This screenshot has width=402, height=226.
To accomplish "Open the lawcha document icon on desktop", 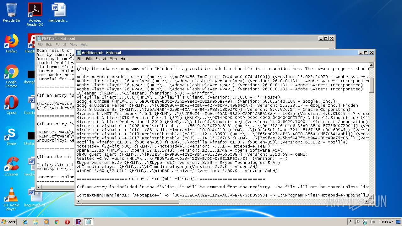I will pyautogui.click(x=30, y=166).
